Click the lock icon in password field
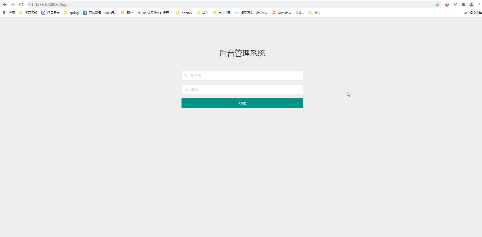The height and width of the screenshot is (237, 482). click(186, 89)
